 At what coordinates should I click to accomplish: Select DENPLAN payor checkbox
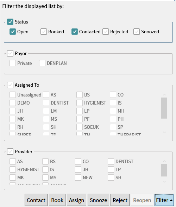tap(42, 63)
